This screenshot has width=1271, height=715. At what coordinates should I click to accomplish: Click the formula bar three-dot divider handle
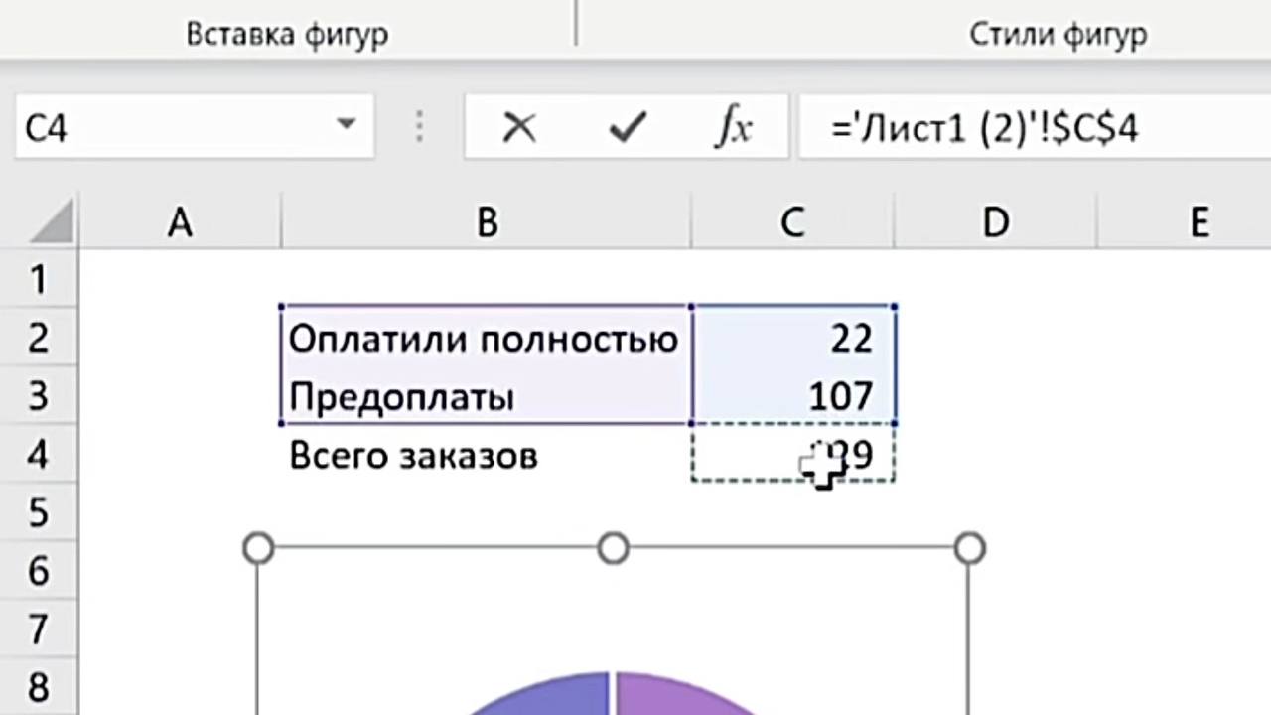[419, 126]
